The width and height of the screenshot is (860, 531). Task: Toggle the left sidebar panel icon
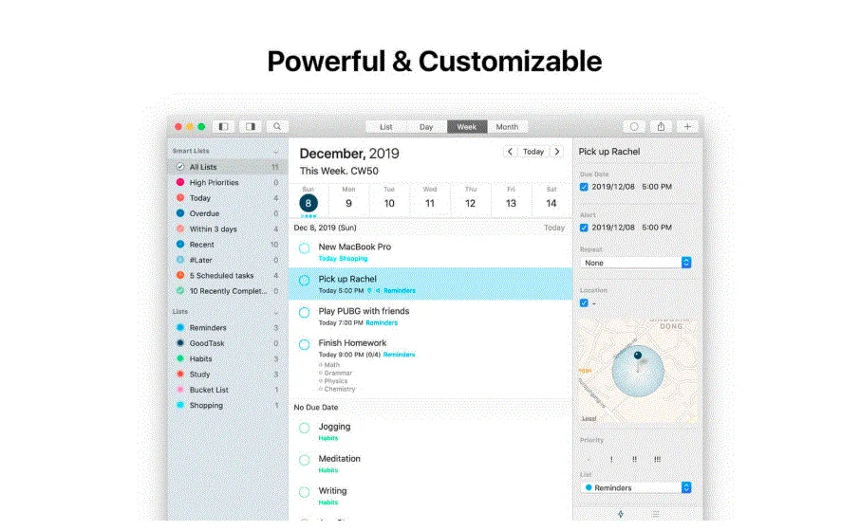tap(223, 126)
